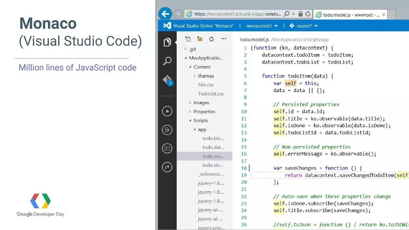The image size is (409, 230).
Task: Refresh the file explorer tree
Action: tap(212, 39)
